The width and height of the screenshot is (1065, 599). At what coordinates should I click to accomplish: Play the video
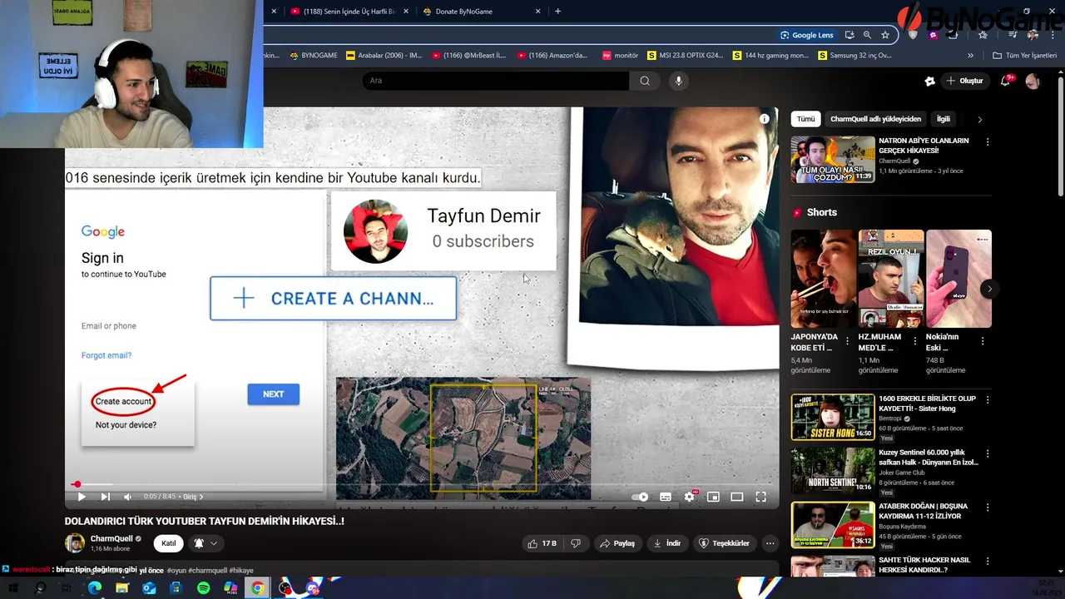(x=82, y=497)
